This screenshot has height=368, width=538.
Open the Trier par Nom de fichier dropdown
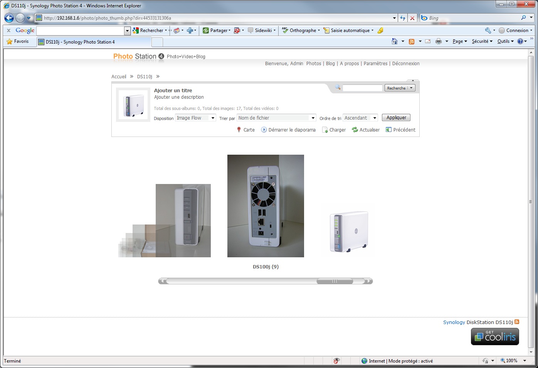pyautogui.click(x=276, y=118)
